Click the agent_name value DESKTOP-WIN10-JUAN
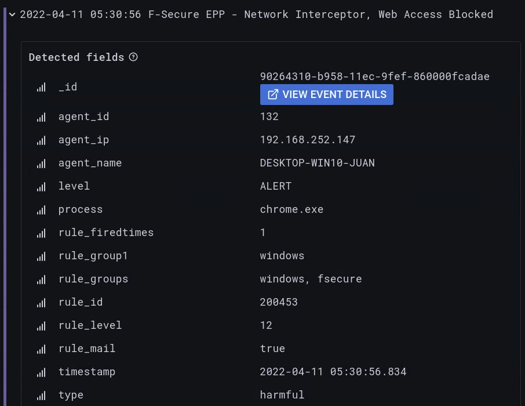Viewport: 525px width, 406px height. [317, 163]
